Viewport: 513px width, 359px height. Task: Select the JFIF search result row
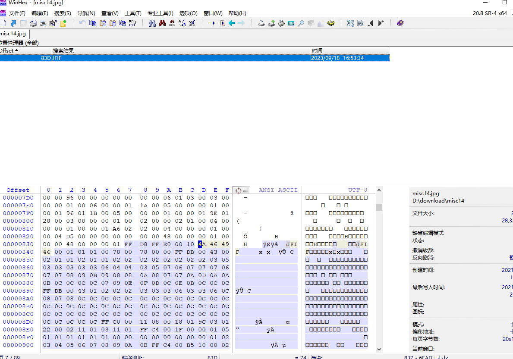(x=195, y=58)
